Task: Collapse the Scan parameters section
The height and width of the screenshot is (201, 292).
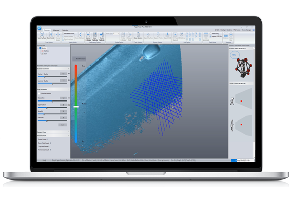Action: (68, 89)
